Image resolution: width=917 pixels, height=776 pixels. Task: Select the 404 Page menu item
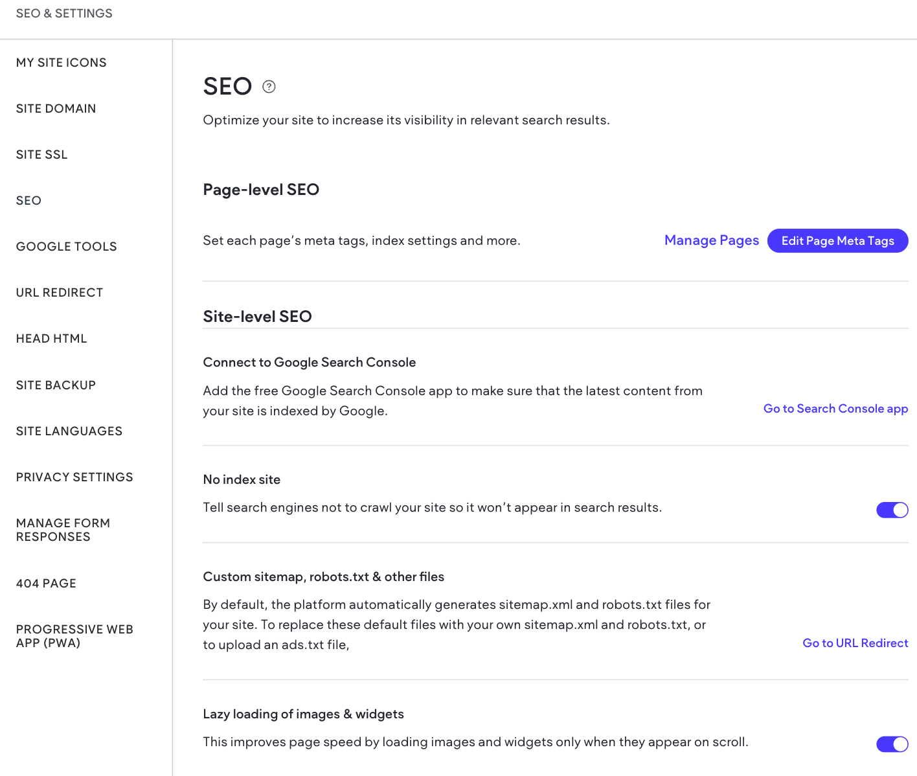[x=47, y=584]
